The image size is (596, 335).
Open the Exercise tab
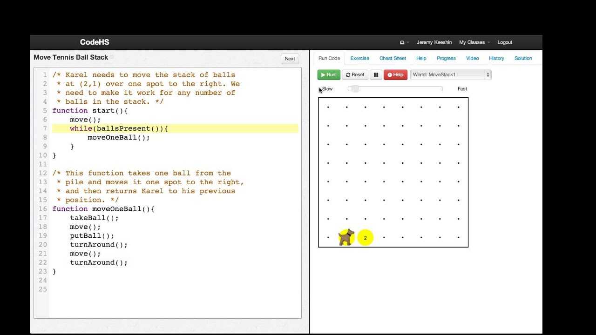(359, 58)
